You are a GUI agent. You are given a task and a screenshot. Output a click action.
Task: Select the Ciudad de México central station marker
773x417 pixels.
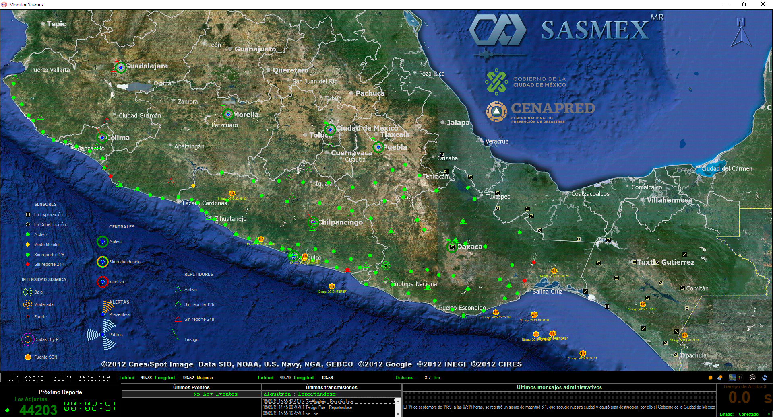click(x=330, y=130)
